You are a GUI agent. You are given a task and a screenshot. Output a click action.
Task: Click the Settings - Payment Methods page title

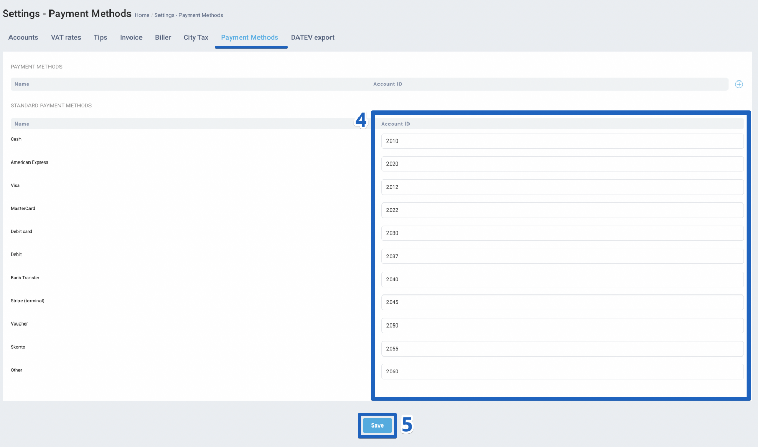click(67, 14)
